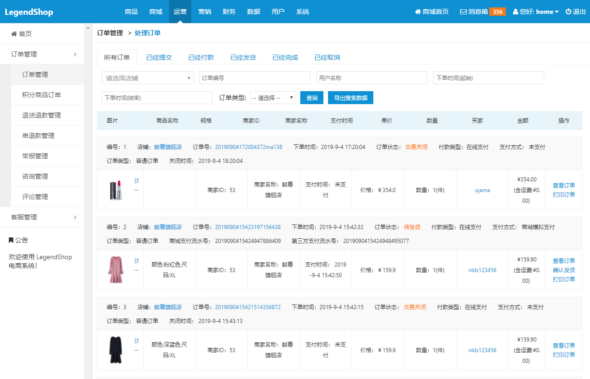Click 打印订单 for order 1
Screen dimensions: 590x379
564,194
